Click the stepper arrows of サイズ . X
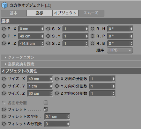141x129 pixels. [x=51, y=79]
